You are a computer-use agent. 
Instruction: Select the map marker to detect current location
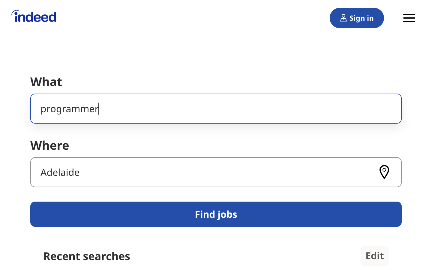coord(384,172)
